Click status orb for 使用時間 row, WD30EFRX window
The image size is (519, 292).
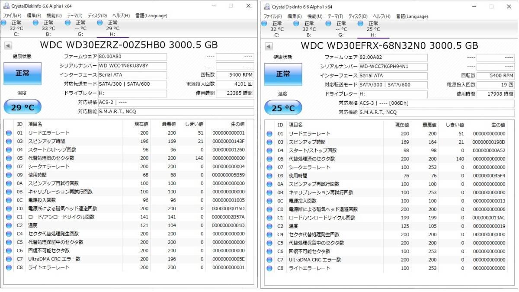[x=269, y=176]
